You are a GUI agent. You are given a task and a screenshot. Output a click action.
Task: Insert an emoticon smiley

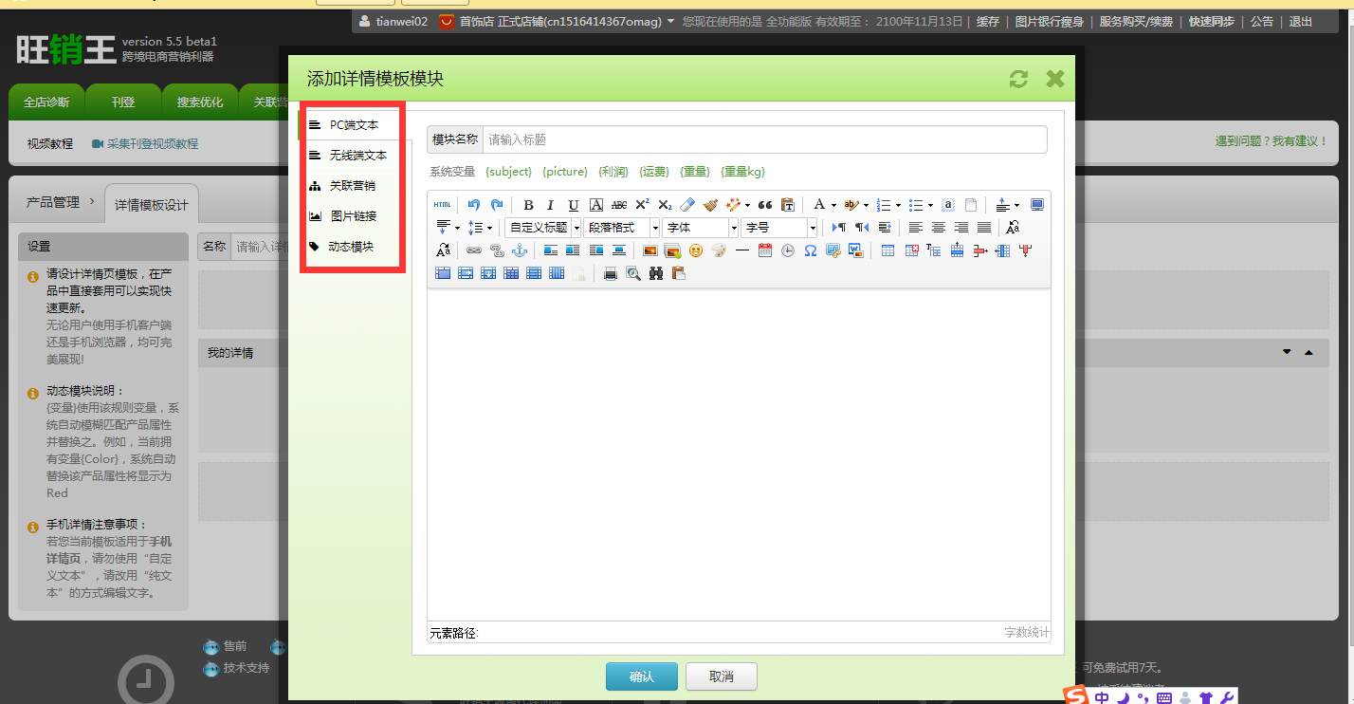pyautogui.click(x=696, y=250)
